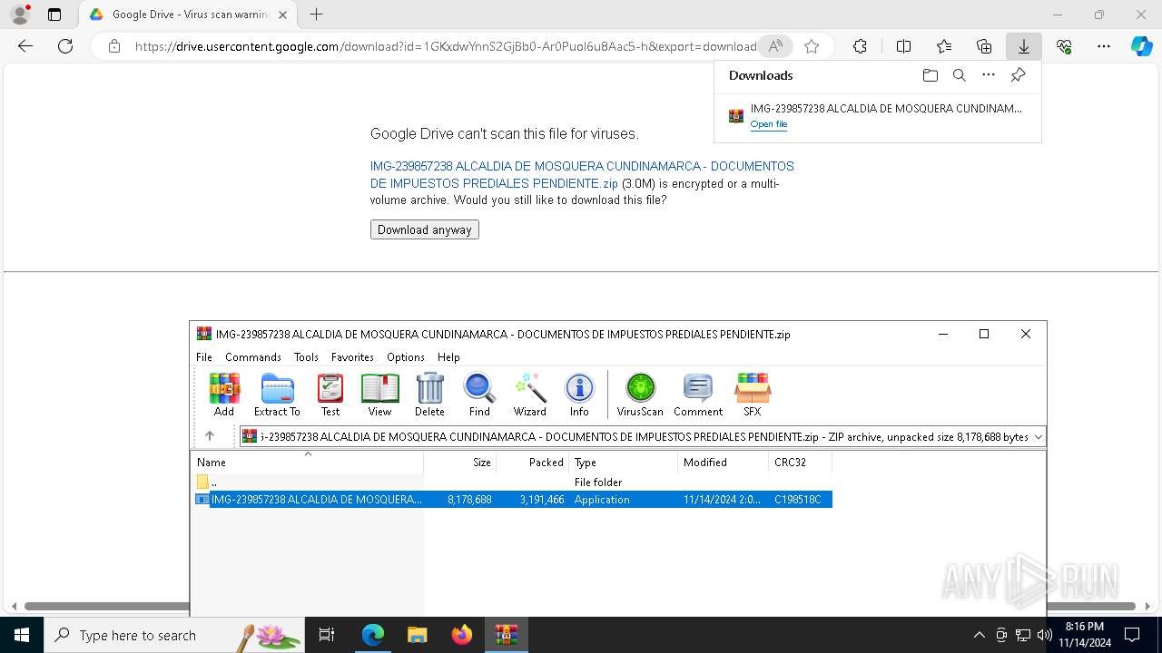The height and width of the screenshot is (653, 1162).
Task: Open the Tools menu
Action: point(306,357)
